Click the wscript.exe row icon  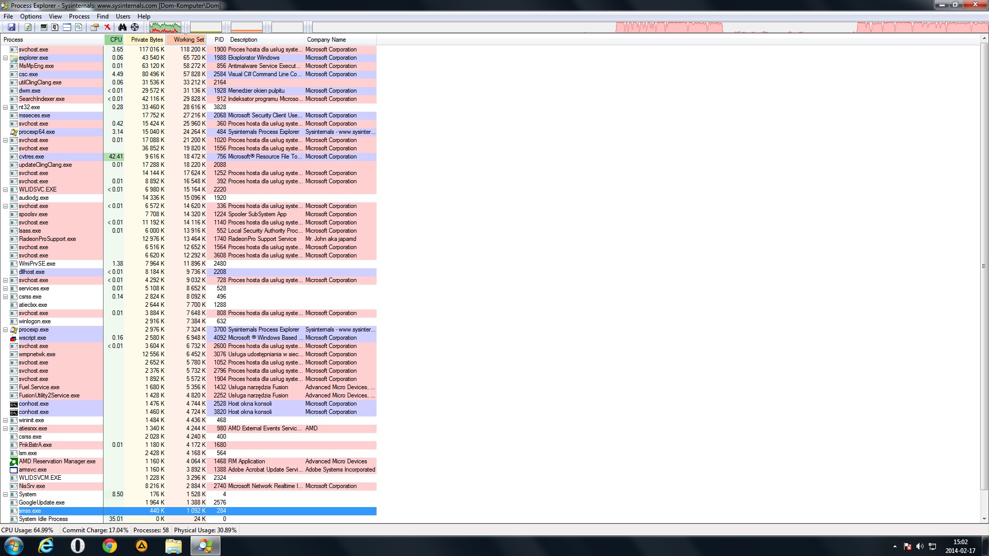(14, 338)
